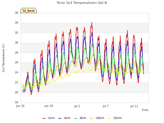Click the orange -16cm legend swatch
This screenshot has height=123, width=164.
(x=91, y=118)
